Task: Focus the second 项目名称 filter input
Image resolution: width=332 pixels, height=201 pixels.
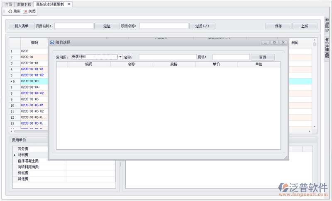Action: [164, 26]
